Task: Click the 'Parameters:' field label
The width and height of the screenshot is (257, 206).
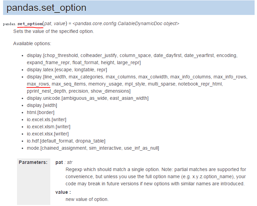Action: coord(33,162)
